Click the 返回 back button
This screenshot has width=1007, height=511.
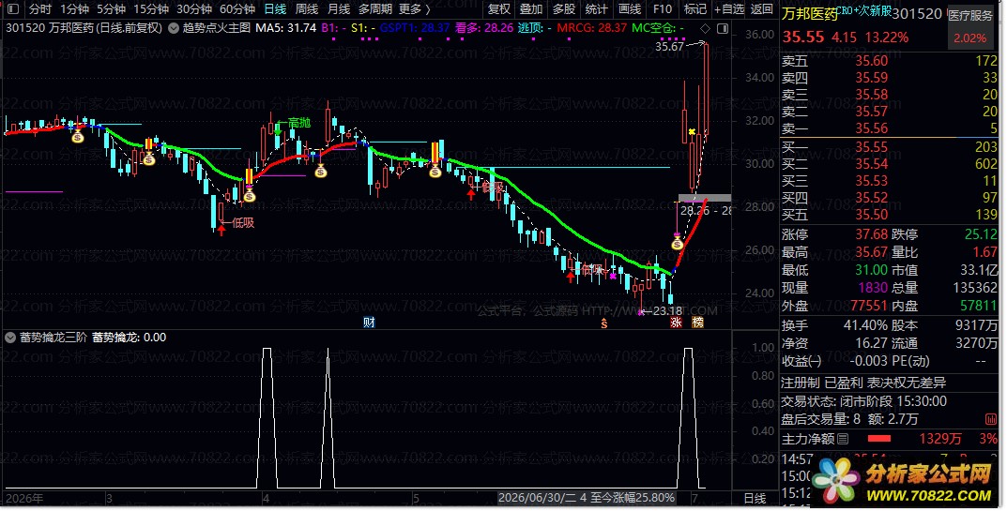[762, 9]
